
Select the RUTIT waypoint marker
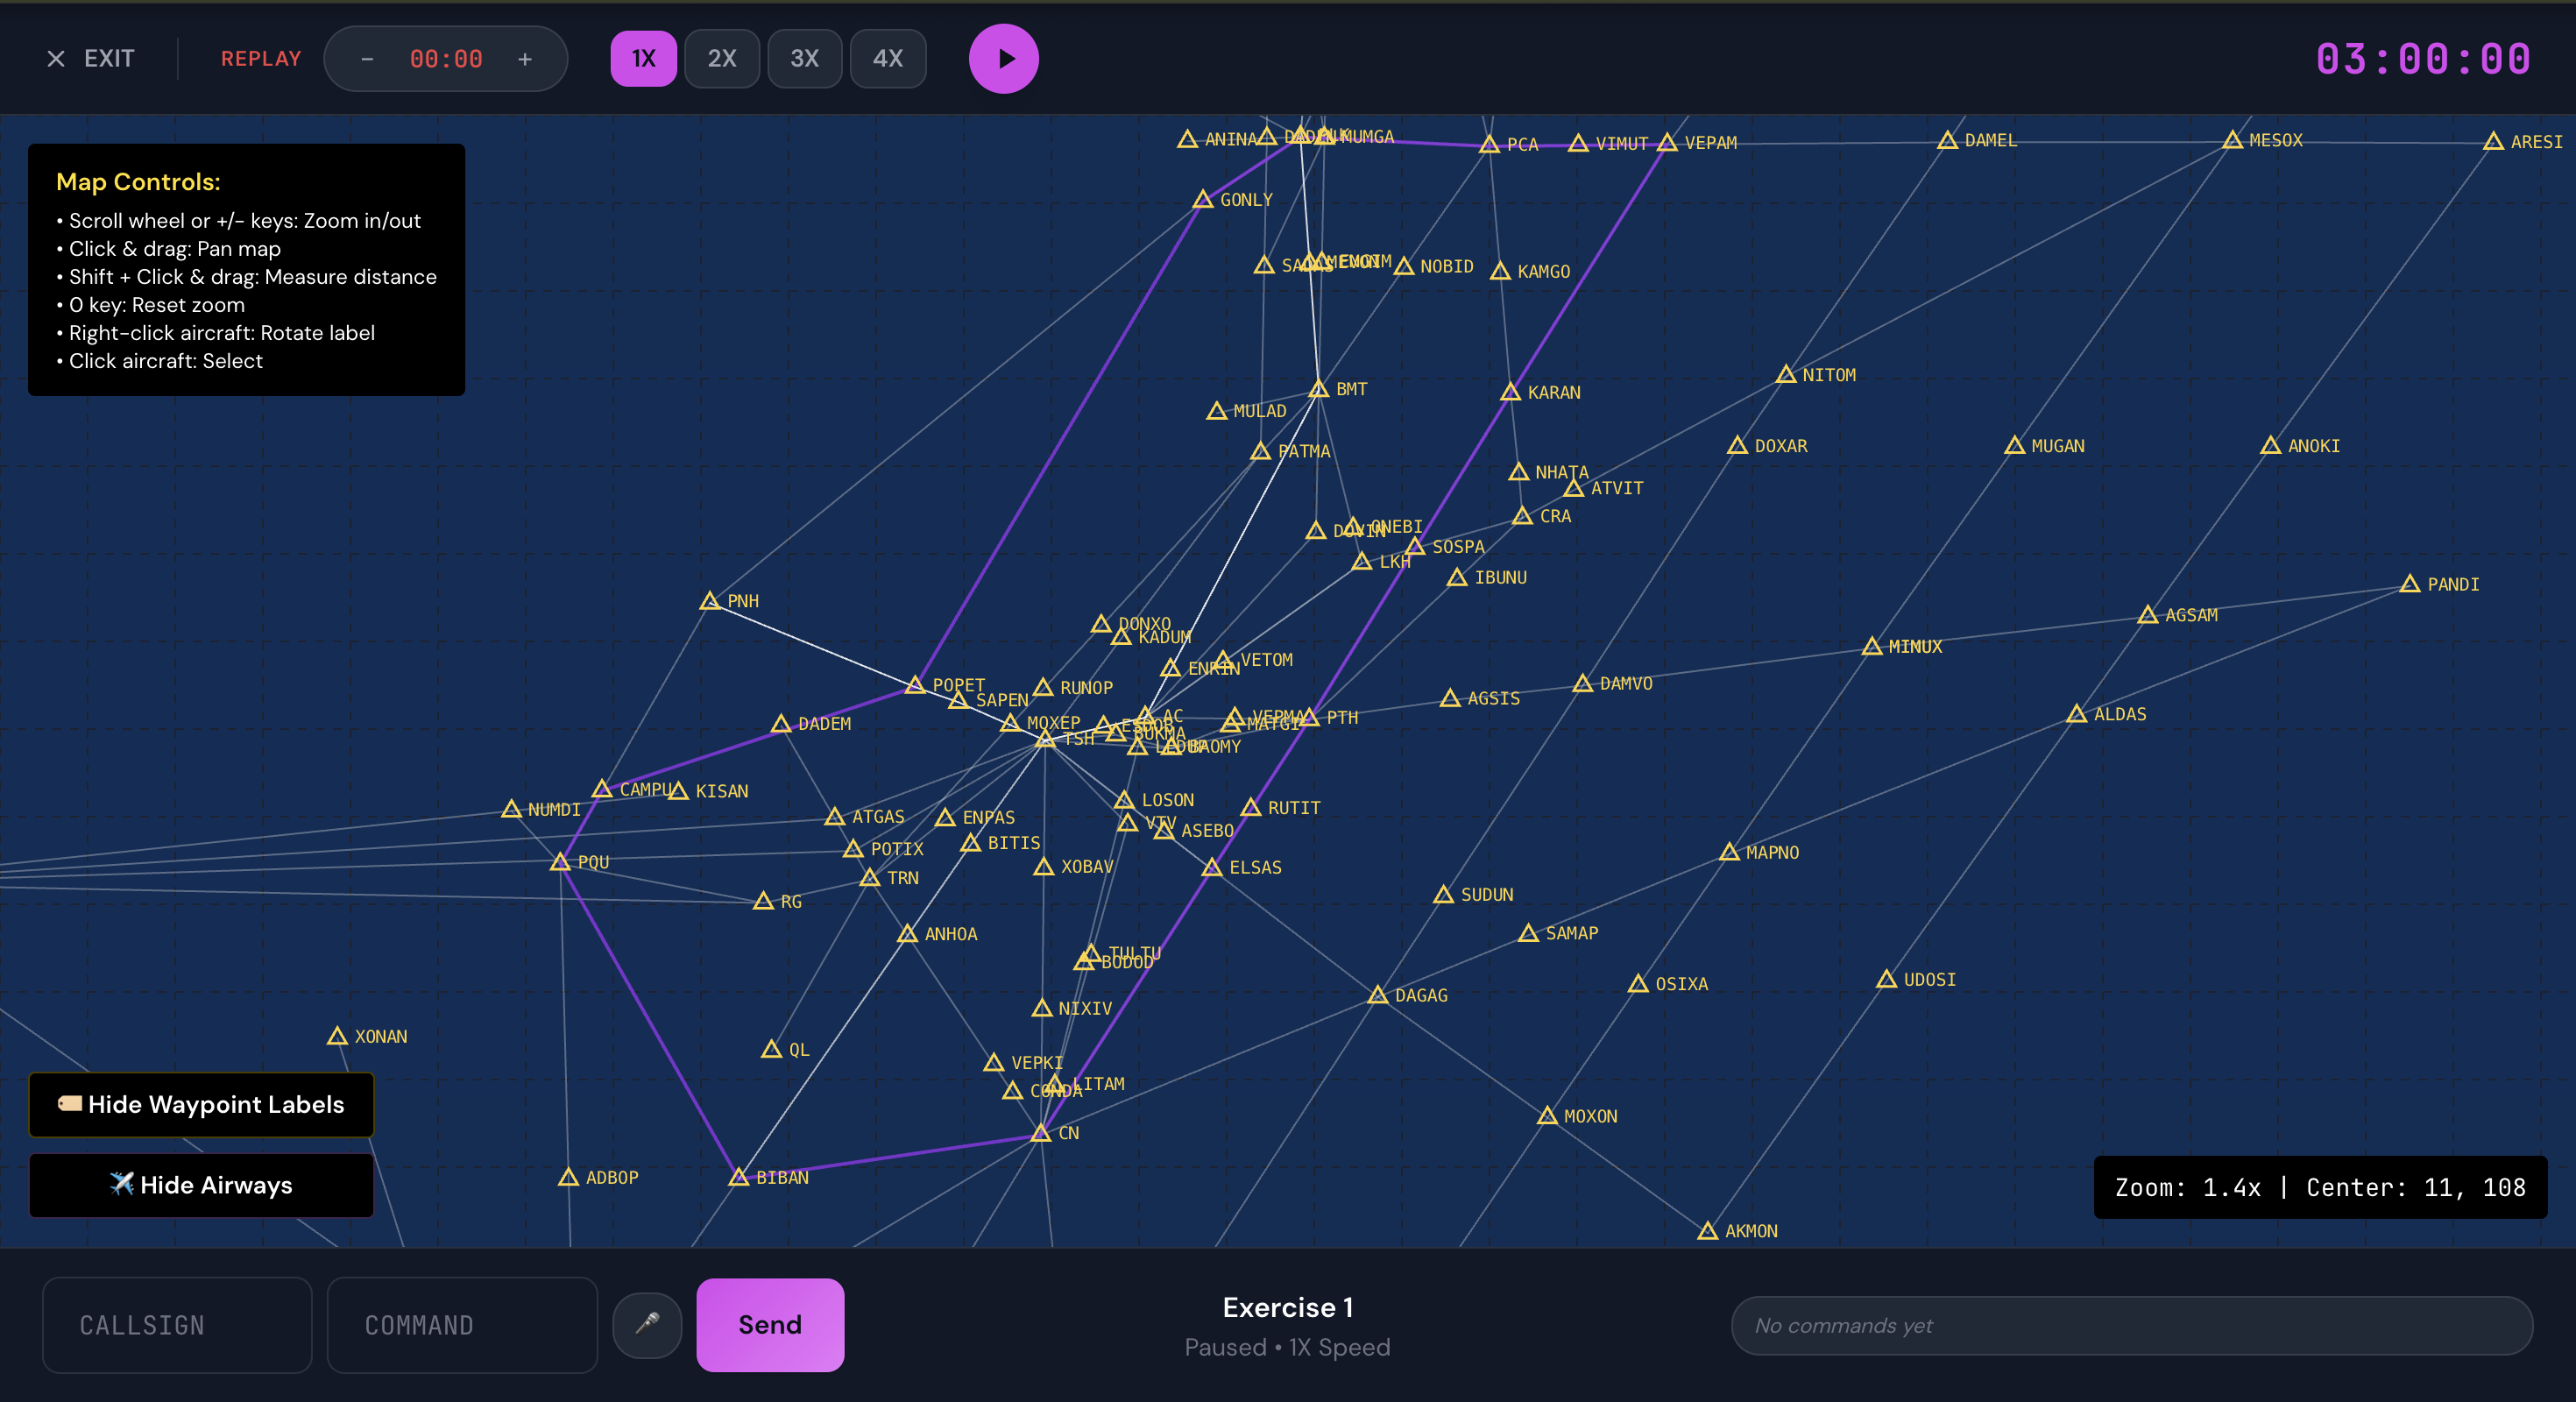coord(1251,807)
